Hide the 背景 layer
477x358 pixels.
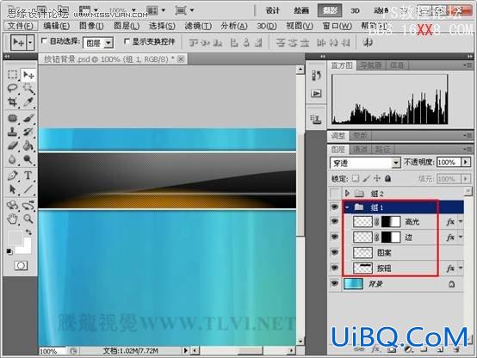(x=335, y=284)
